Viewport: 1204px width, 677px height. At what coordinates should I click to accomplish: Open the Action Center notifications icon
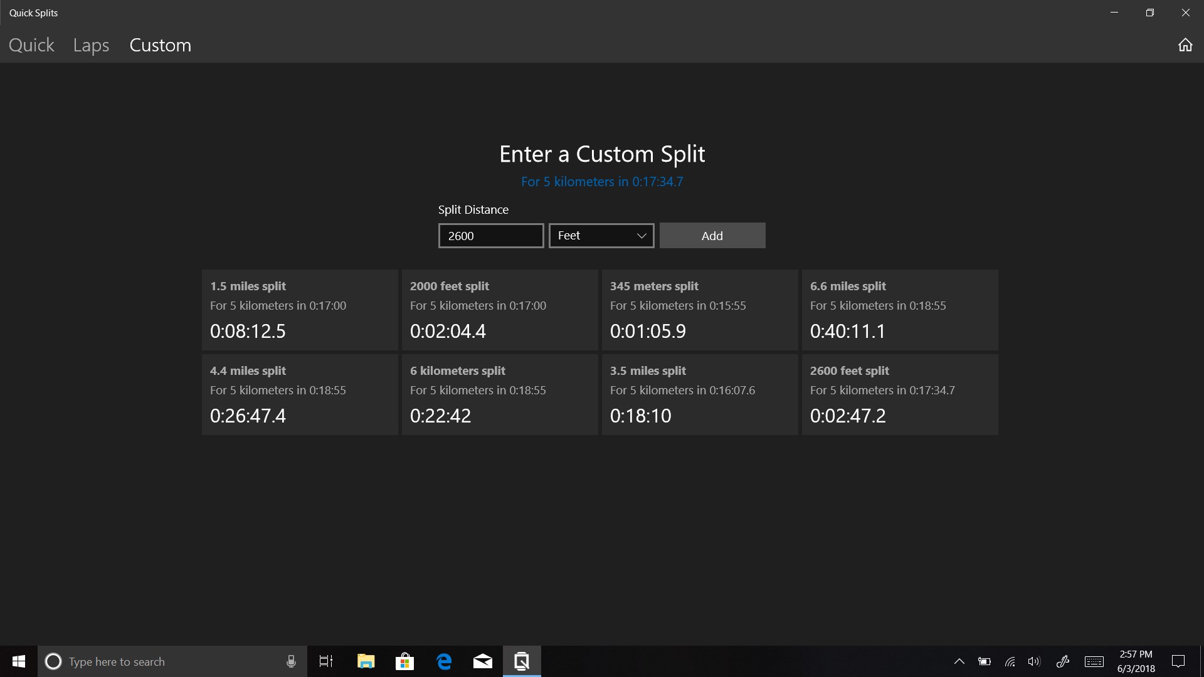point(1178,661)
